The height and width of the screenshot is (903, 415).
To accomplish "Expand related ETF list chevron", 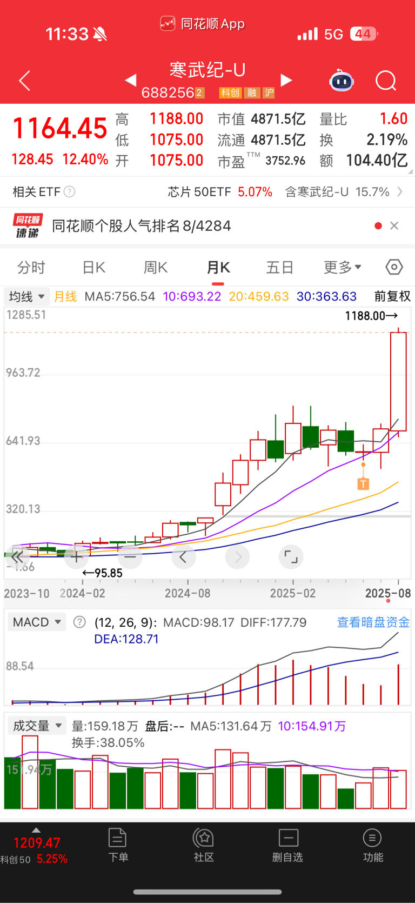I will click(400, 191).
